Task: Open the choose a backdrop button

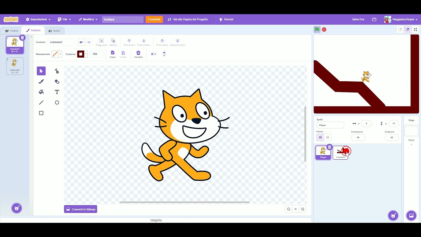Action: [411, 216]
